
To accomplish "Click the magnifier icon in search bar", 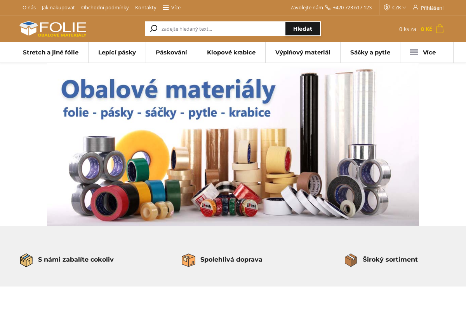I will pos(153,29).
